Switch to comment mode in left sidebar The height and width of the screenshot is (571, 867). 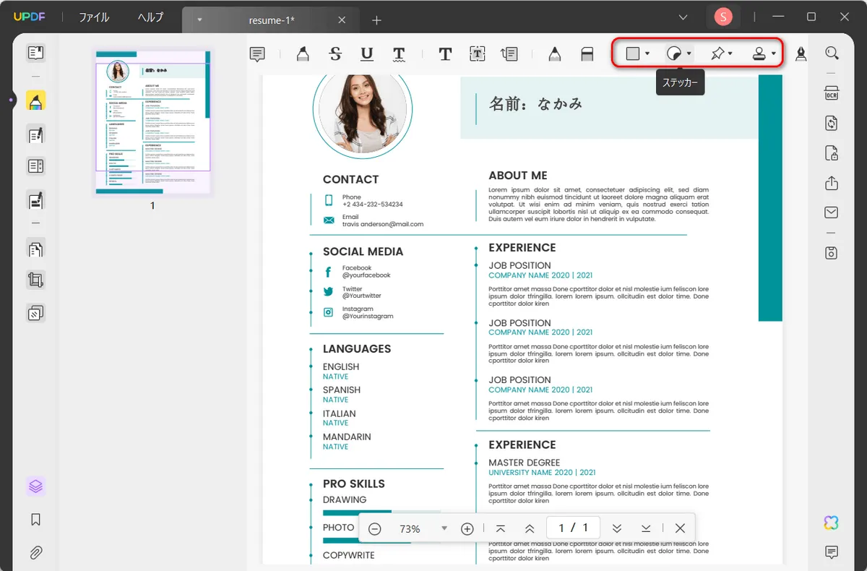click(35, 100)
